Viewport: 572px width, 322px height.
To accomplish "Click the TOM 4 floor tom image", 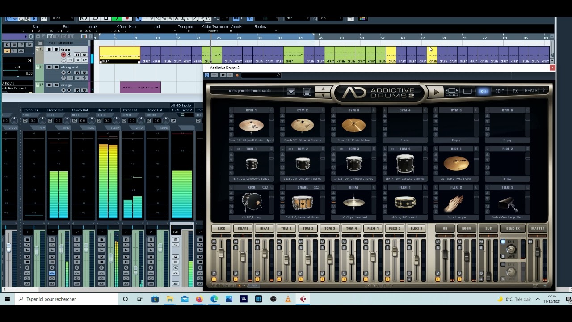I will (x=405, y=164).
